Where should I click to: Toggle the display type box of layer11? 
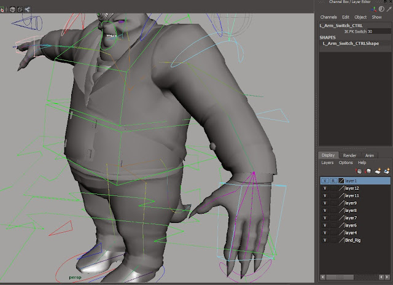tap(333, 195)
